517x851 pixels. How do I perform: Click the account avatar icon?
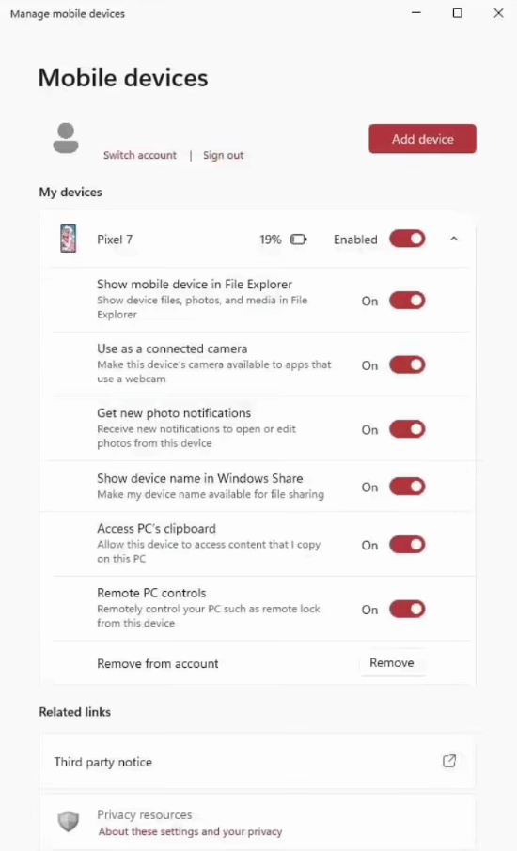tap(66, 138)
